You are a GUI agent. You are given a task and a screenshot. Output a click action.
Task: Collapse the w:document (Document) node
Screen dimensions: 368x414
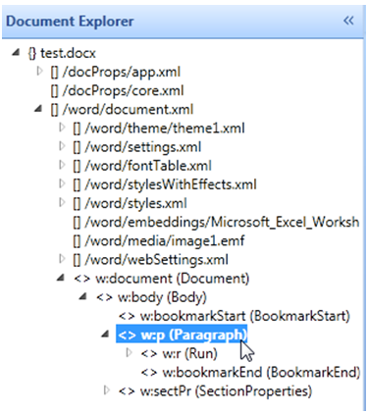pos(61,278)
